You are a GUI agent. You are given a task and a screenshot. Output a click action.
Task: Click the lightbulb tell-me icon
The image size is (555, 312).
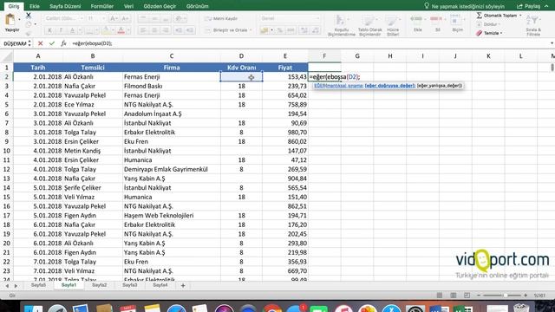pyautogui.click(x=427, y=6)
